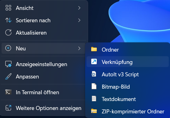Expand the Sortieren nach submenu arrow

coord(79,20)
